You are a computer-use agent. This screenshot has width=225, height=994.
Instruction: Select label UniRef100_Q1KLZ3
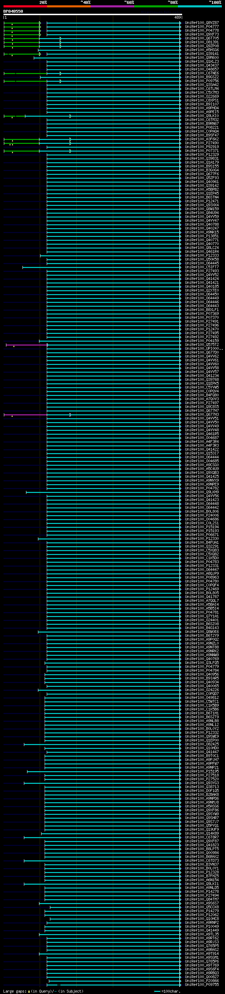pyautogui.click(x=201, y=62)
